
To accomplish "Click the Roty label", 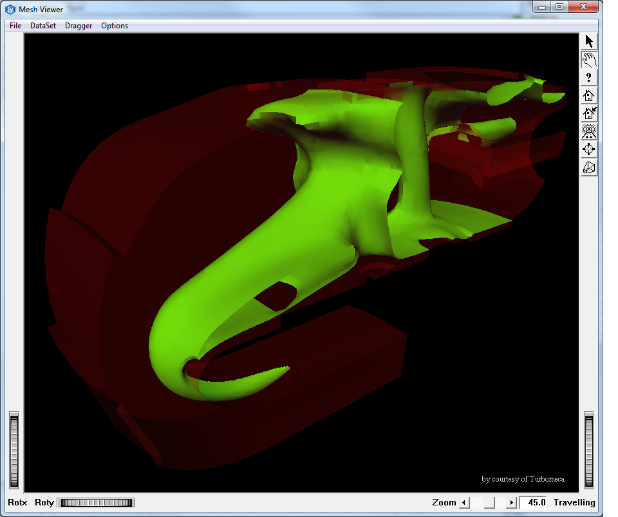I will tap(44, 502).
